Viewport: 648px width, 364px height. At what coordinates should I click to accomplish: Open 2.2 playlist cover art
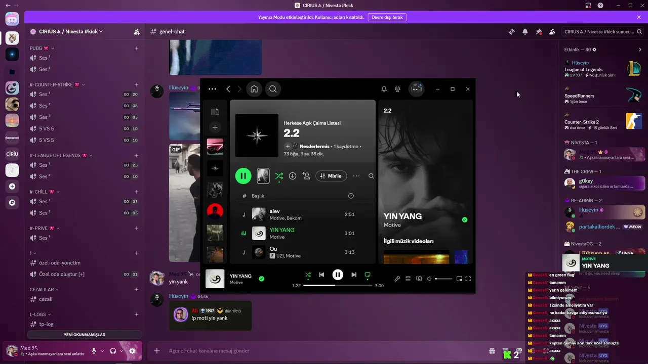click(257, 135)
